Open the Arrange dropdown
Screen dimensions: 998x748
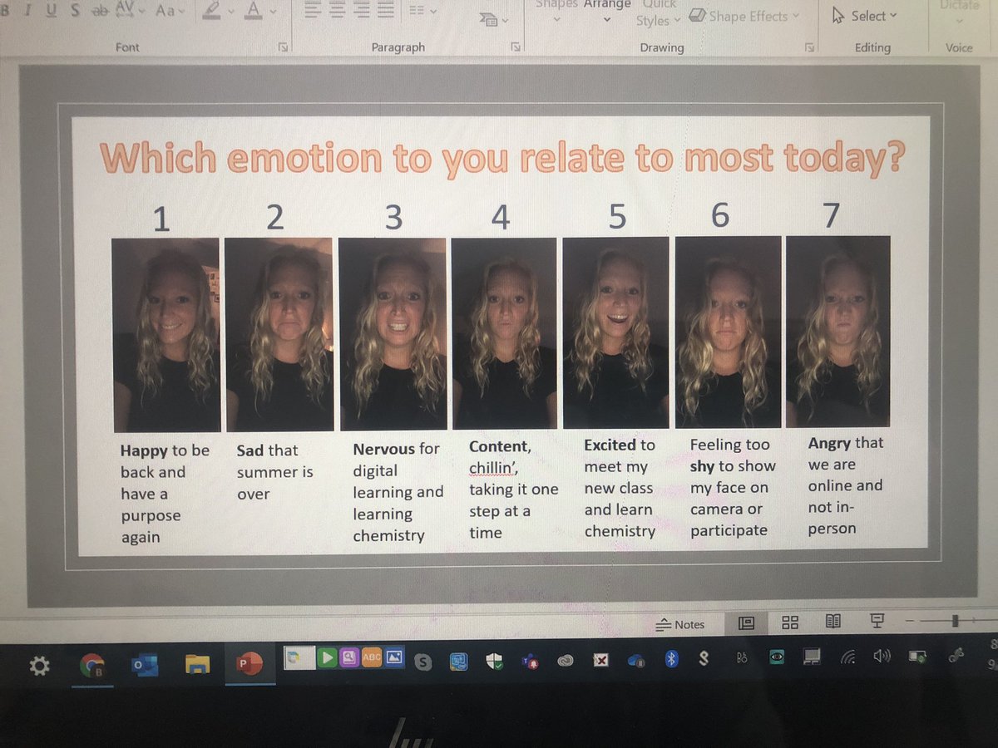[607, 10]
